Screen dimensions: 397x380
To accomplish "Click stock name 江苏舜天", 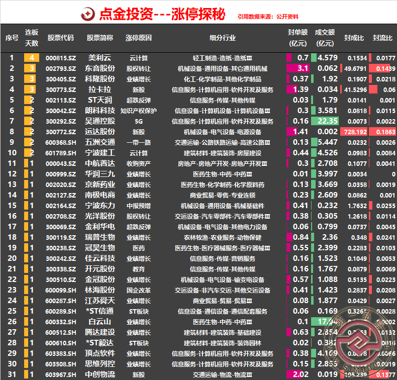I will [x=100, y=301].
